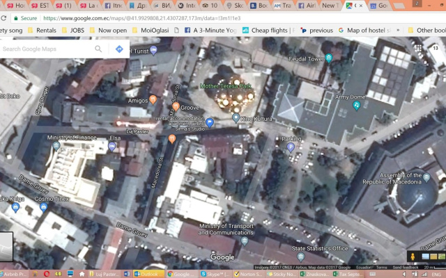Open the Rentals bookmark folder
Image resolution: width=446 pixels, height=278 pixels.
pos(43,31)
